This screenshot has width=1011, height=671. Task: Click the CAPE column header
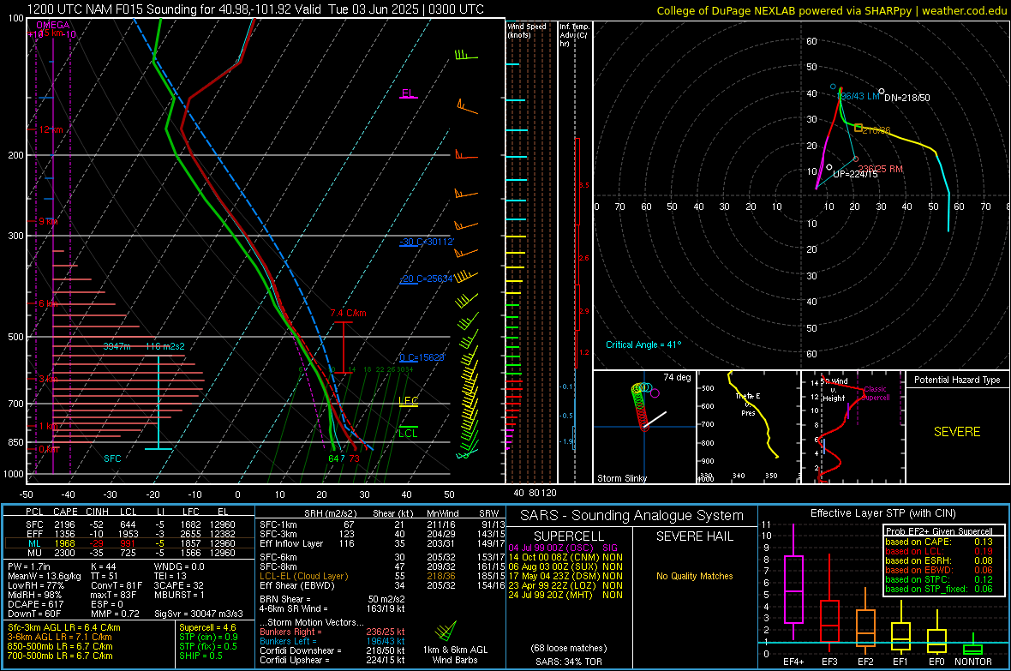coord(65,512)
